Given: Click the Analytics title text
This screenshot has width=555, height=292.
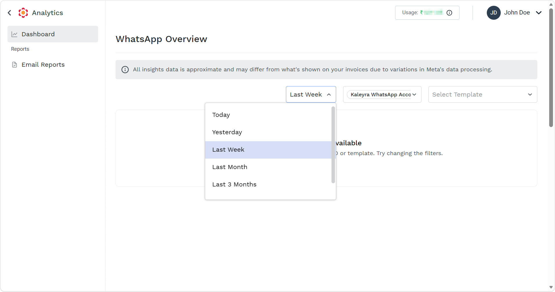Looking at the screenshot, I should [47, 13].
